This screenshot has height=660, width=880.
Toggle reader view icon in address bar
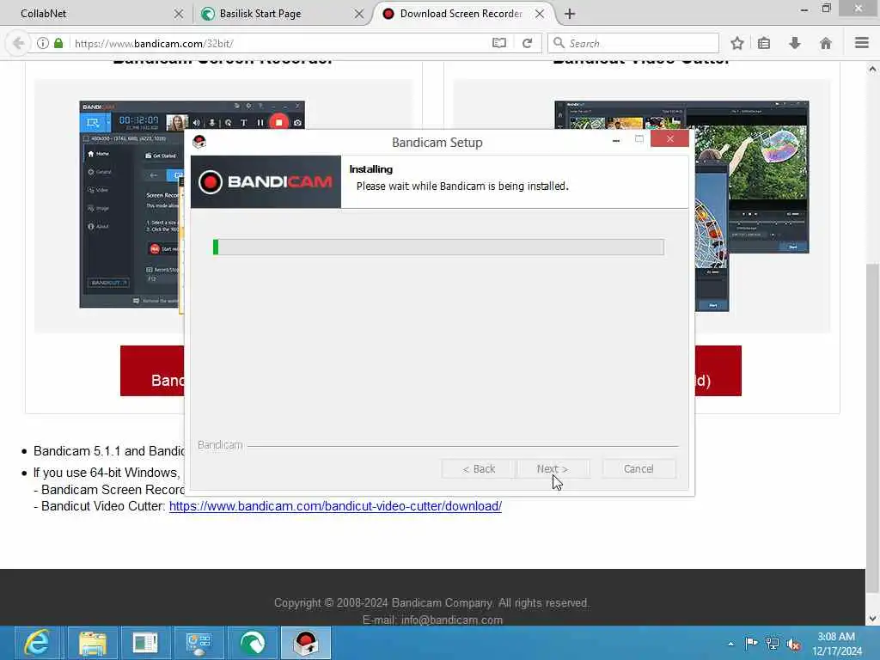[x=499, y=43]
